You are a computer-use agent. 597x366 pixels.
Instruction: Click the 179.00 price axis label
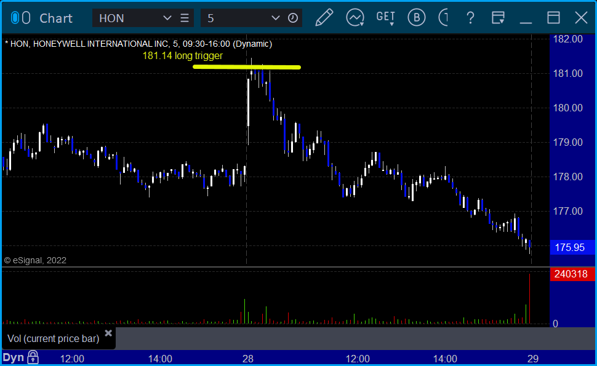(x=567, y=142)
